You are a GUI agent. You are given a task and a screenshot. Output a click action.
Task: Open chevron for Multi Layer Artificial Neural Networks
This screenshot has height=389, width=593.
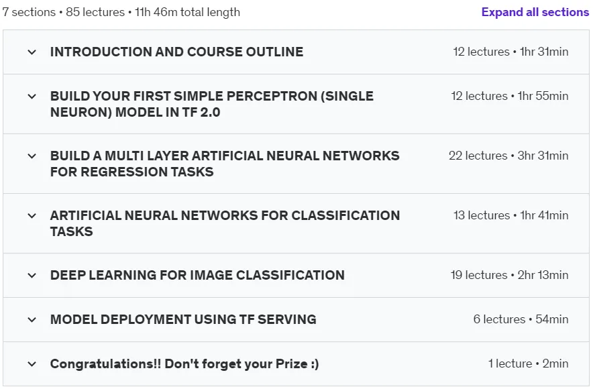click(32, 156)
